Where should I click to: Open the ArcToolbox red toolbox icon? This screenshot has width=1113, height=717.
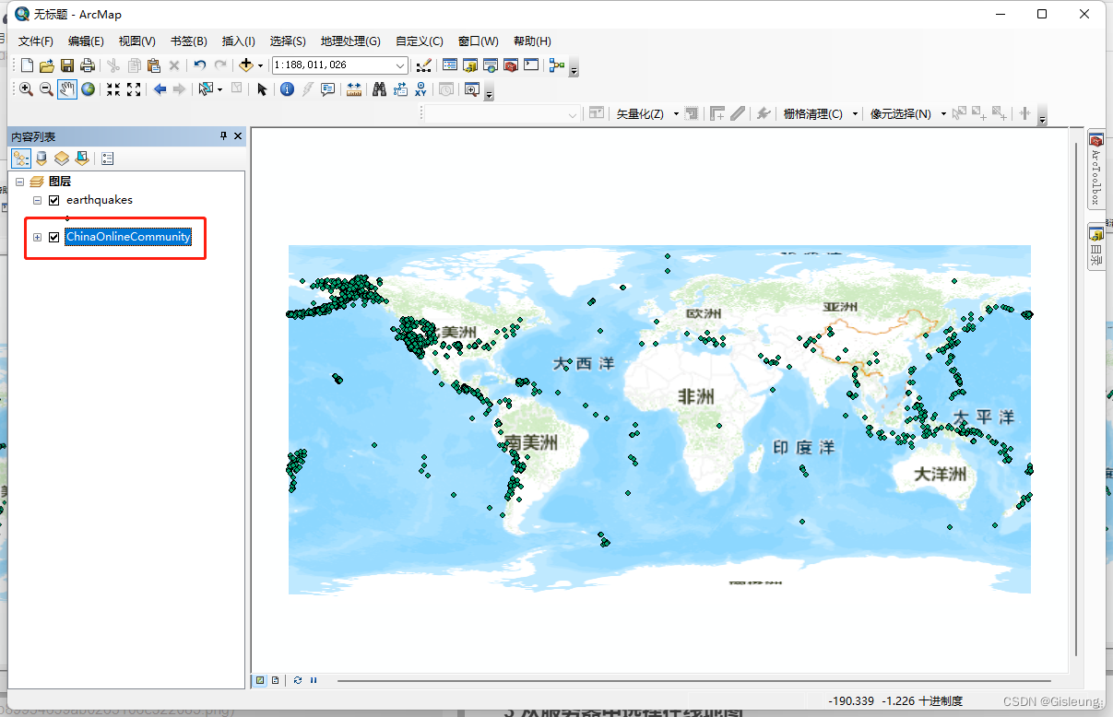511,65
